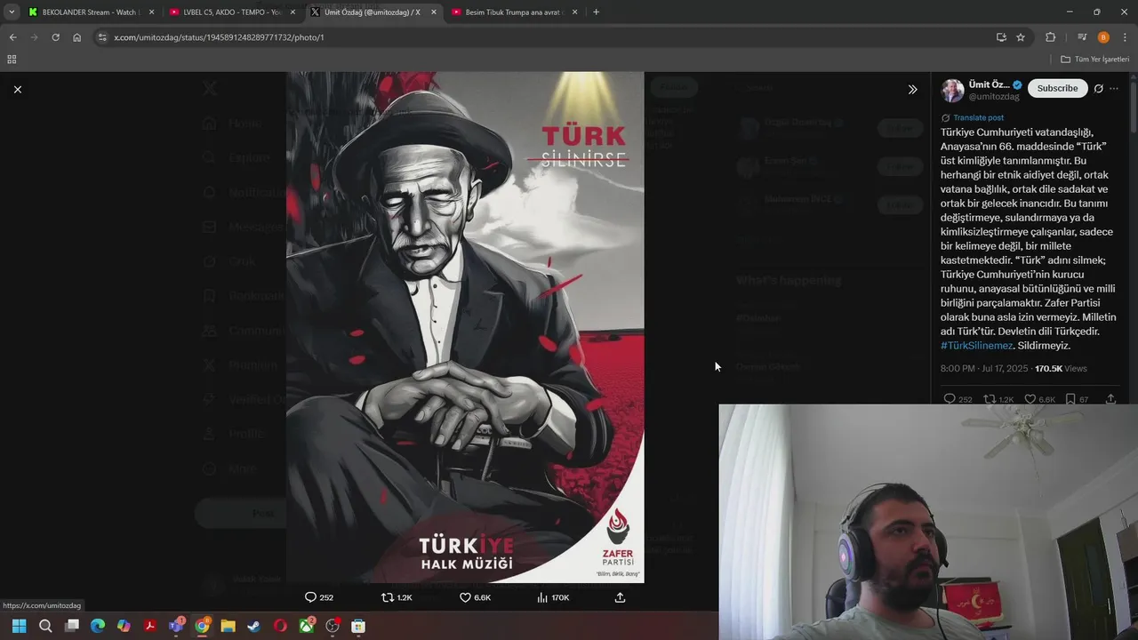Click the repost icon in the side panel
Image resolution: width=1138 pixels, height=640 pixels.
click(989, 399)
